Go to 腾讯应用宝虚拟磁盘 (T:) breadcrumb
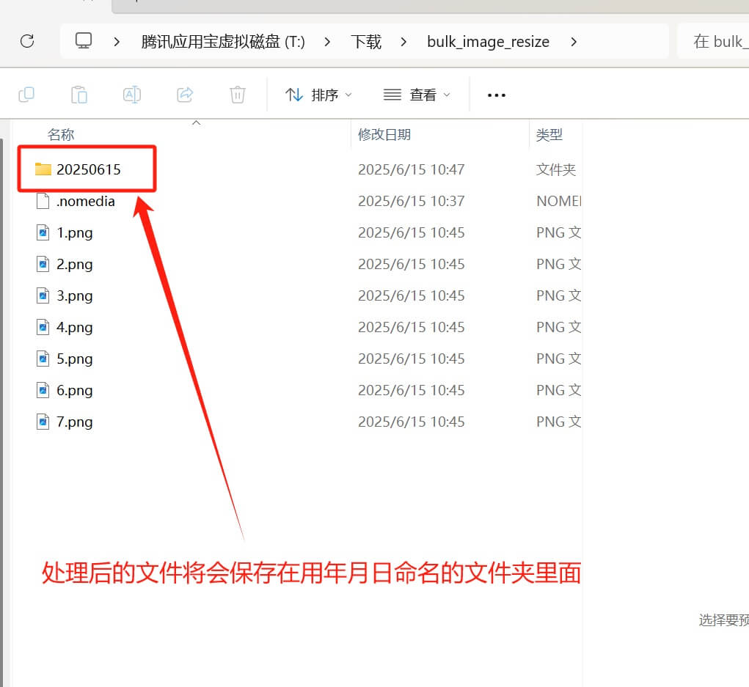The height and width of the screenshot is (687, 749). [x=222, y=42]
